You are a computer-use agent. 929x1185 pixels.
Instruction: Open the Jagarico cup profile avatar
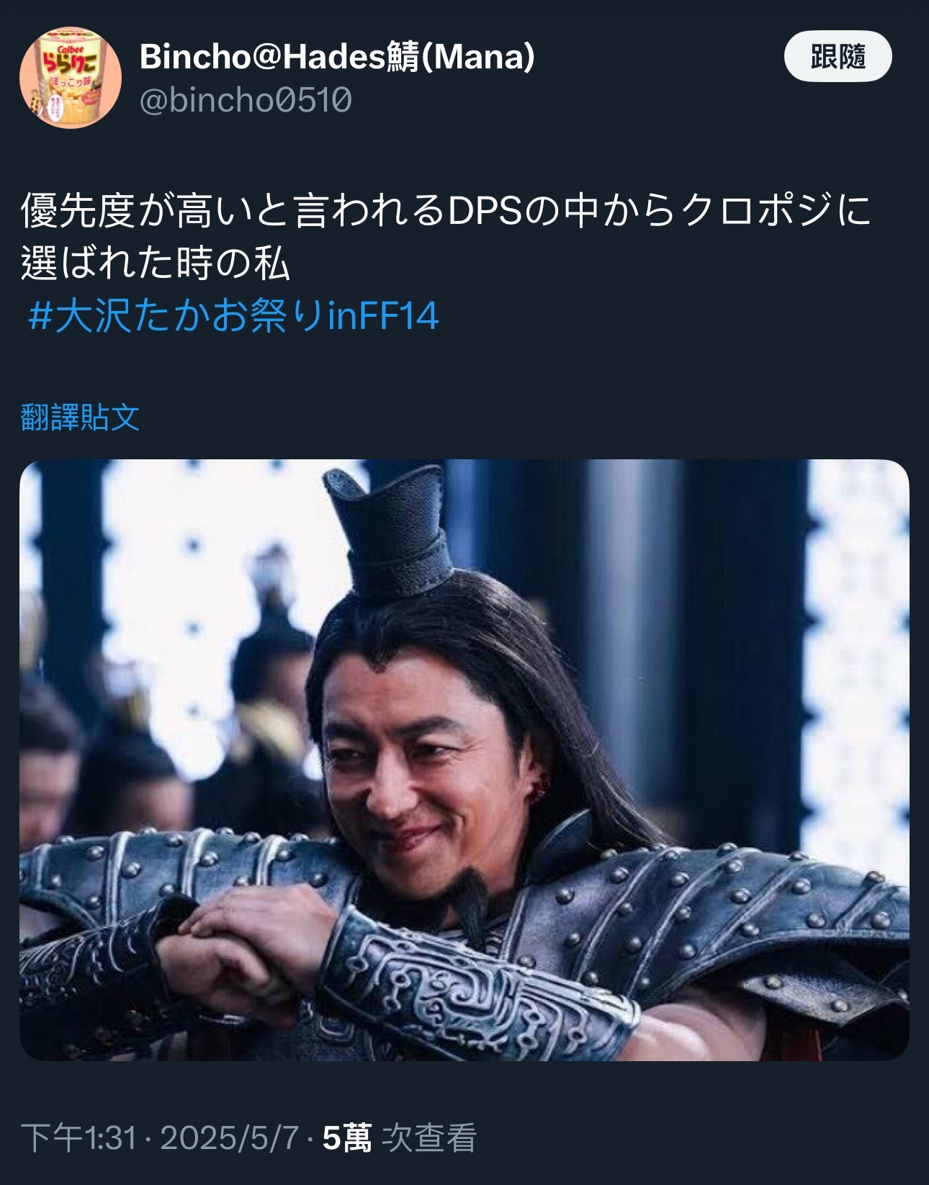(71, 78)
